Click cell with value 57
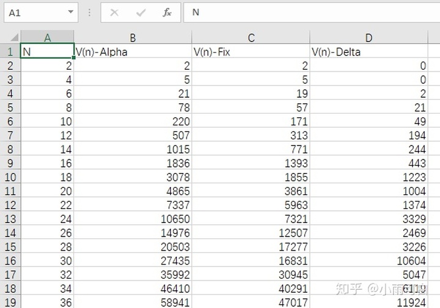Viewport: 440px width, 308px height. click(x=251, y=107)
